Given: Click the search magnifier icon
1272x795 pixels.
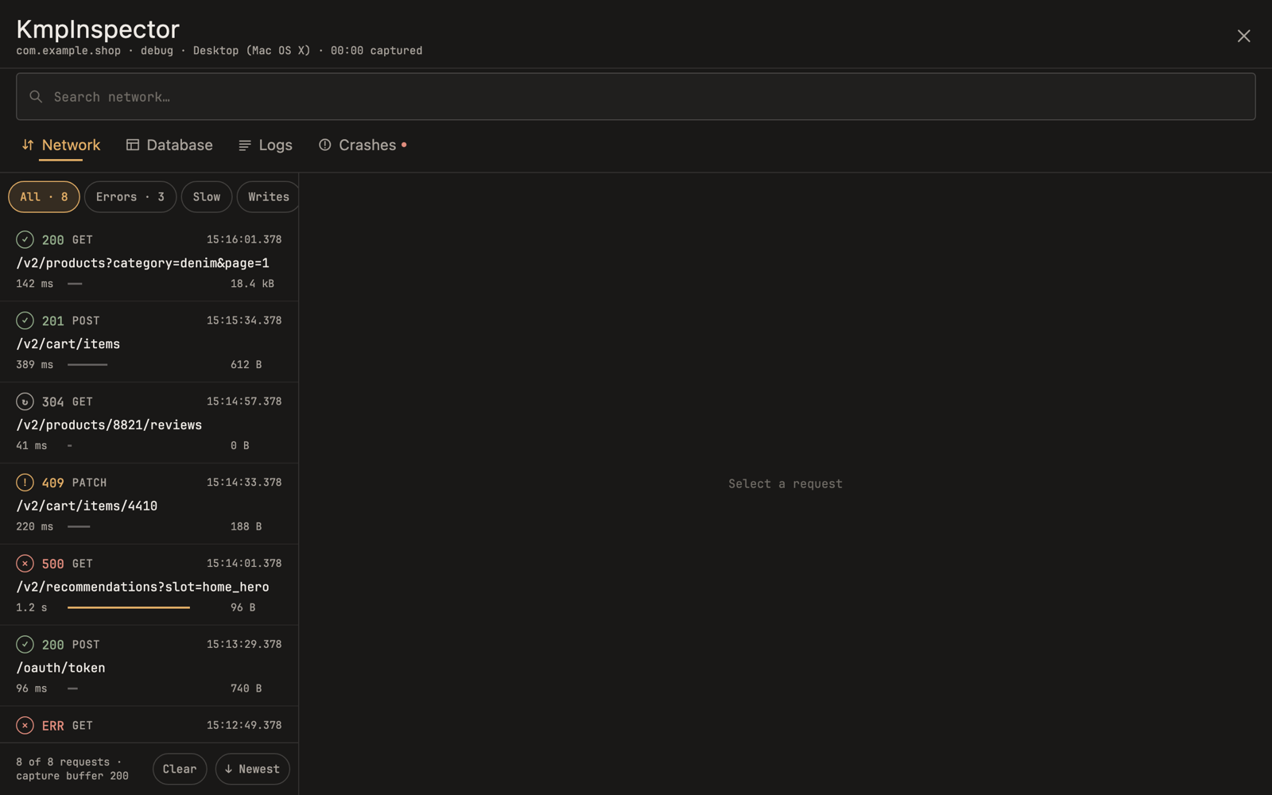Looking at the screenshot, I should 36,96.
